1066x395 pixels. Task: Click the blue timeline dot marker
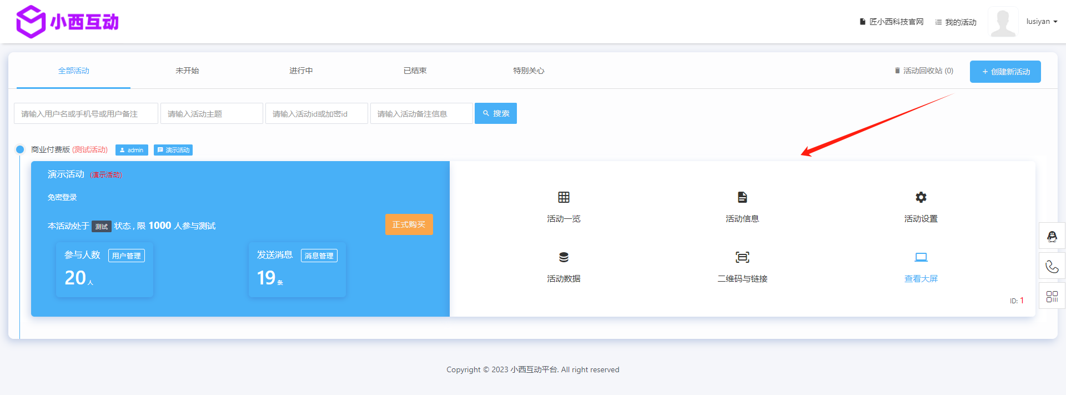(20, 149)
